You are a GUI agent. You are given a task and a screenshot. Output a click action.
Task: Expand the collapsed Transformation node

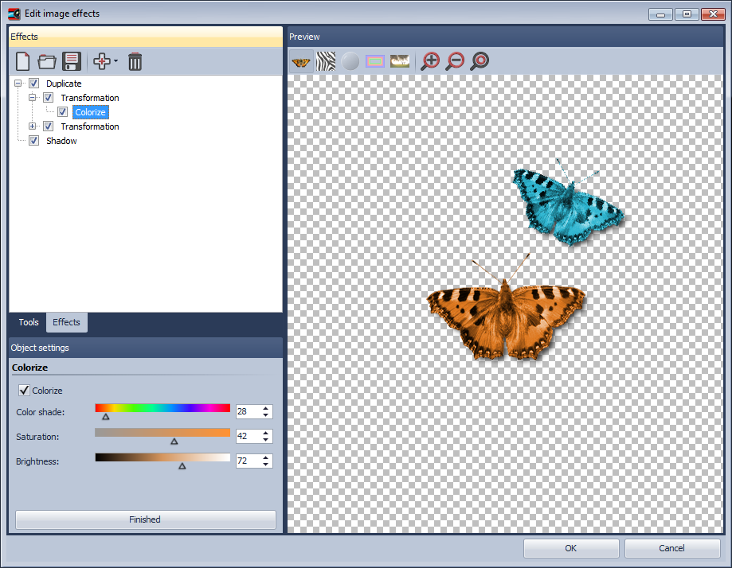pyautogui.click(x=32, y=126)
